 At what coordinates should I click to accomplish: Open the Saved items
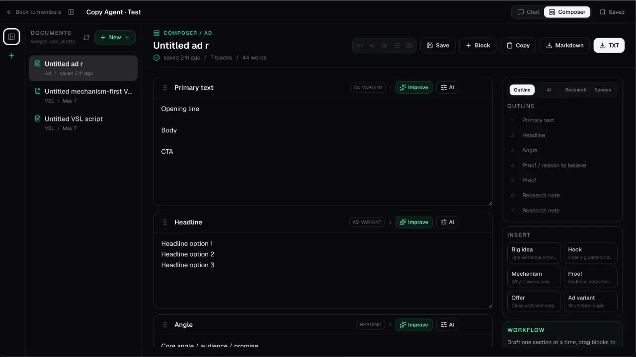(x=612, y=12)
